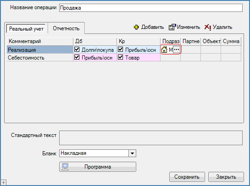250x186 pixels.
Task: Click the red X Удалить icon
Action: pos(208,27)
